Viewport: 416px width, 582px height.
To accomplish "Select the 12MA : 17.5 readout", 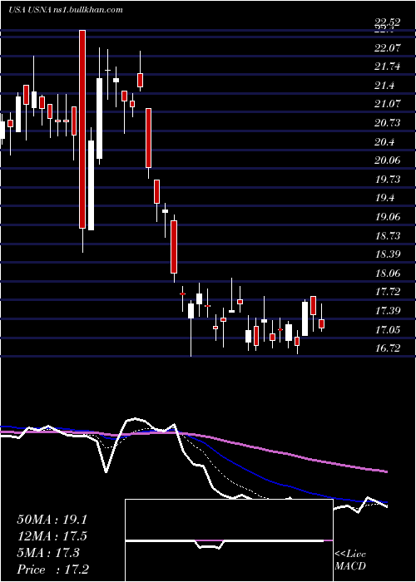I will pos(52,536).
